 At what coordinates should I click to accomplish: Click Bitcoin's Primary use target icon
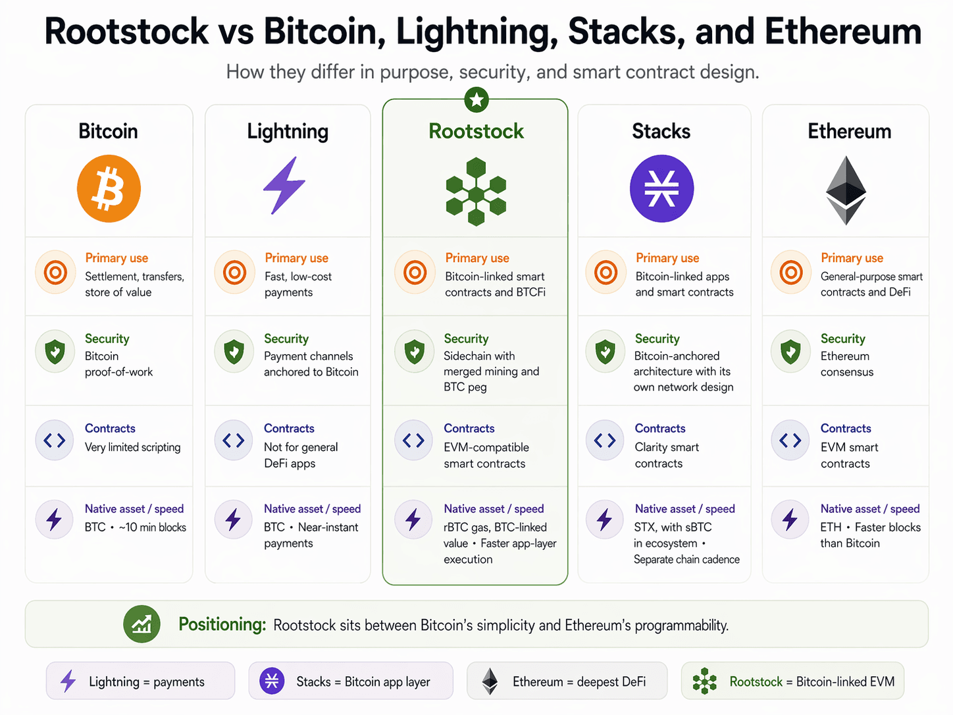[55, 272]
